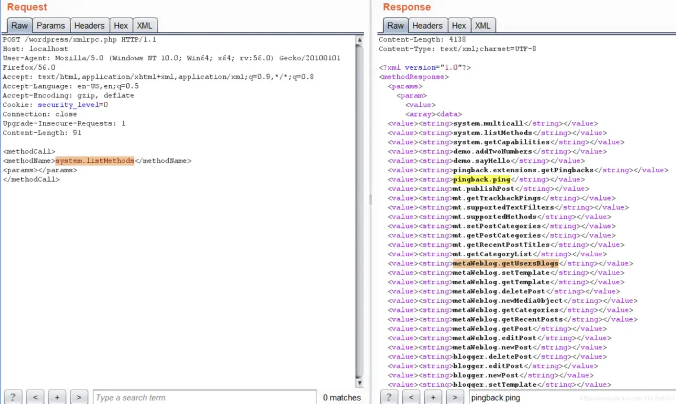Viewport: 686px width, 404px height.
Task: Click the help "?" icon in Request search bar
Action: (13, 397)
